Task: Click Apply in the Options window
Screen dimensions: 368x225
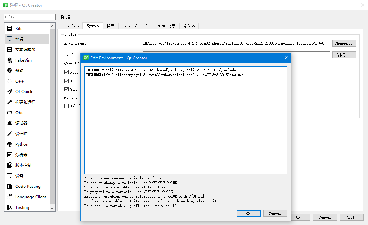Action: (352, 217)
